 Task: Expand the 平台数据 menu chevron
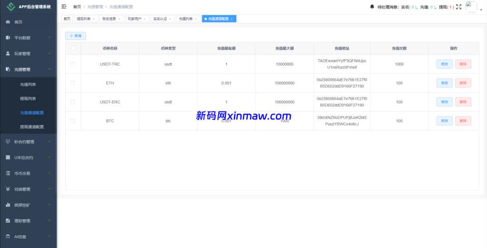[x=49, y=38]
